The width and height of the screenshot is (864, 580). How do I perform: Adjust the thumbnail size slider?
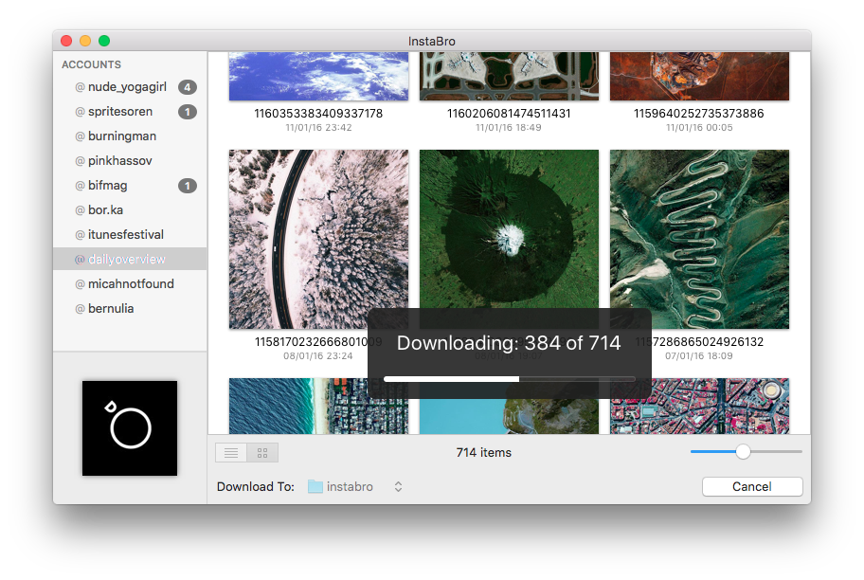pos(743,452)
